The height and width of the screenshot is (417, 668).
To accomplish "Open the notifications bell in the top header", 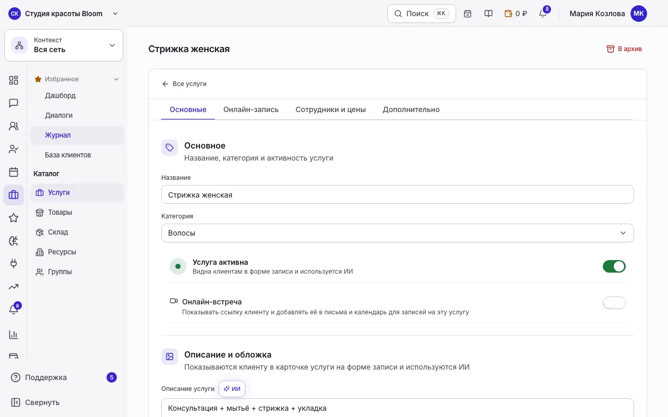I will [543, 14].
